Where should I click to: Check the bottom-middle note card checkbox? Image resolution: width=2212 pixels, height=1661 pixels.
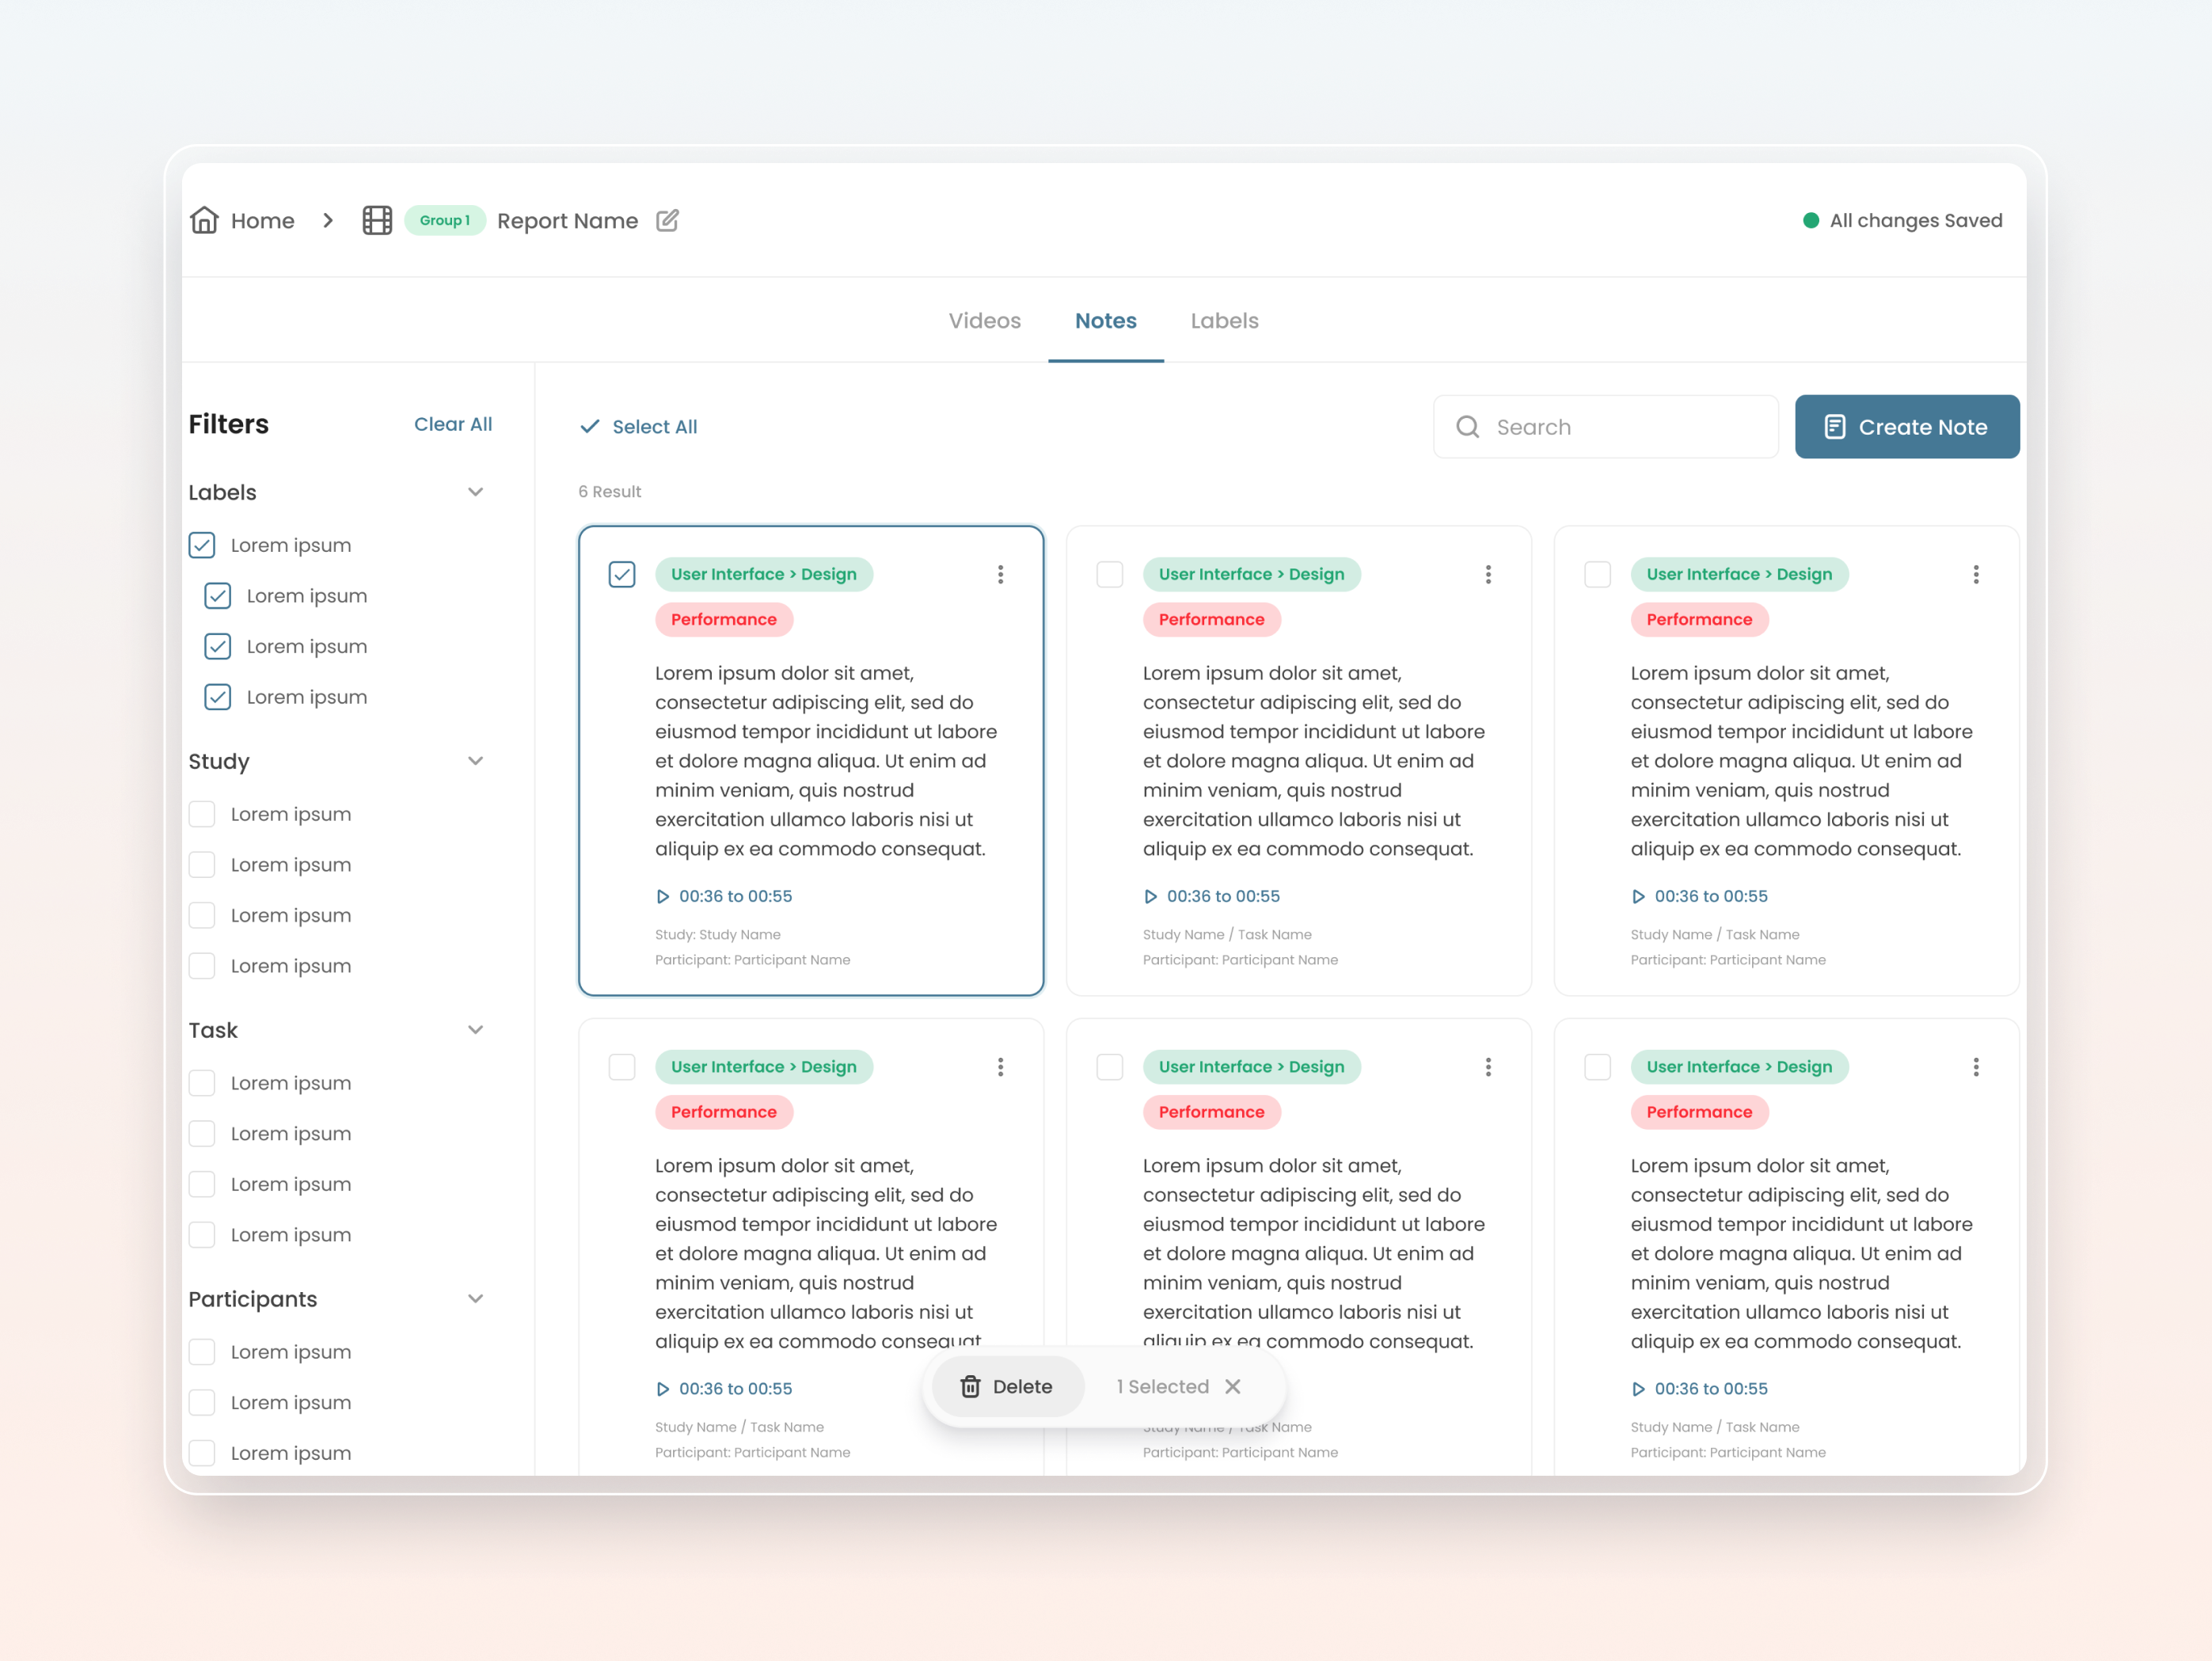1110,1067
